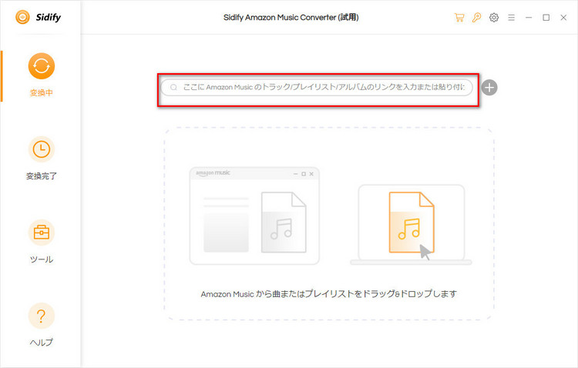578x368 pixels.
Task: Open settings with the gear icon
Action: (x=494, y=17)
